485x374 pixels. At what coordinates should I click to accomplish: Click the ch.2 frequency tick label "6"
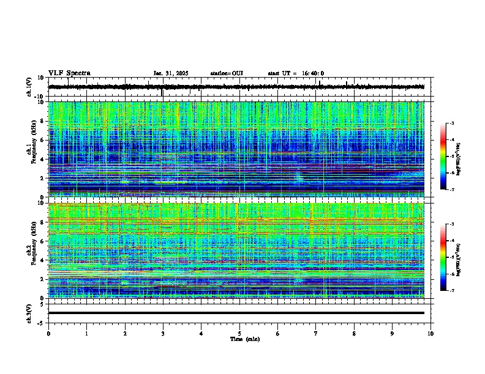click(x=42, y=241)
